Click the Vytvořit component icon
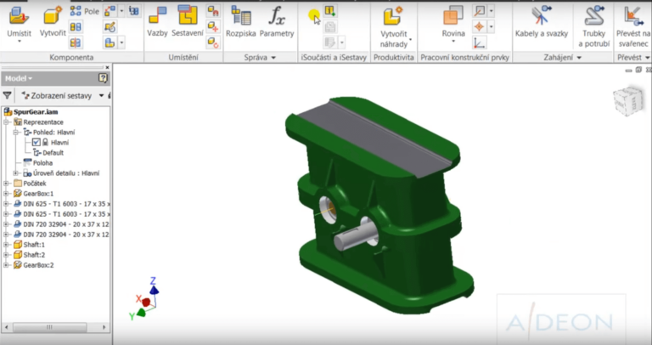 click(x=53, y=16)
